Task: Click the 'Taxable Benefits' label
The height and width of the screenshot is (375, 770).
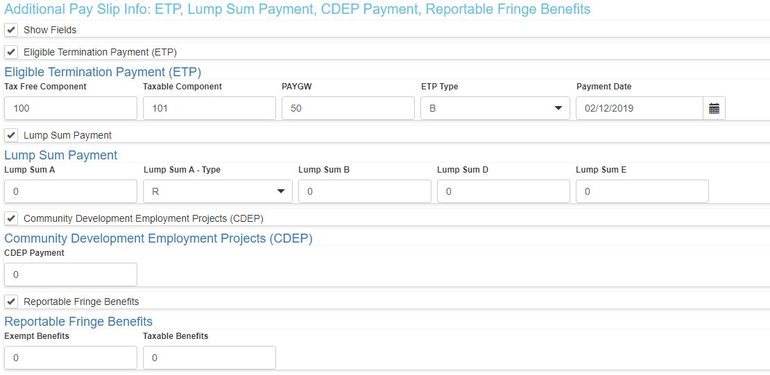Action: pyautogui.click(x=176, y=336)
